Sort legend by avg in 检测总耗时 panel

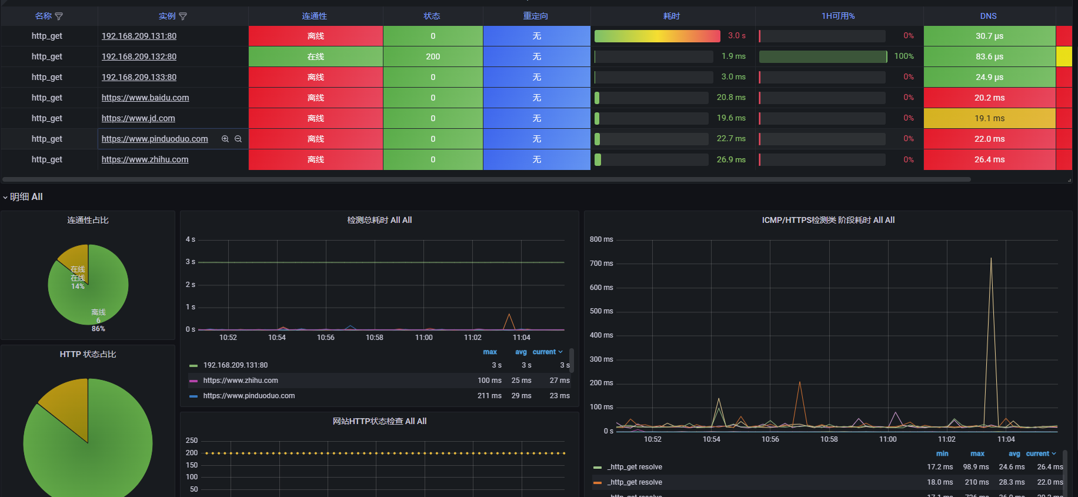(521, 352)
